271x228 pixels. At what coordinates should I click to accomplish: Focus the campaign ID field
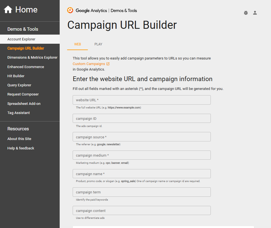click(x=141, y=118)
